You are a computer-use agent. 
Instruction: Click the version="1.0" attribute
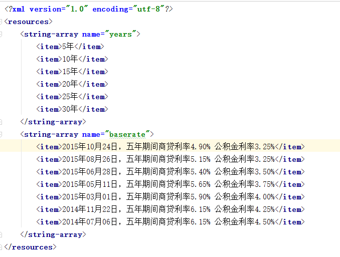coord(59,9)
